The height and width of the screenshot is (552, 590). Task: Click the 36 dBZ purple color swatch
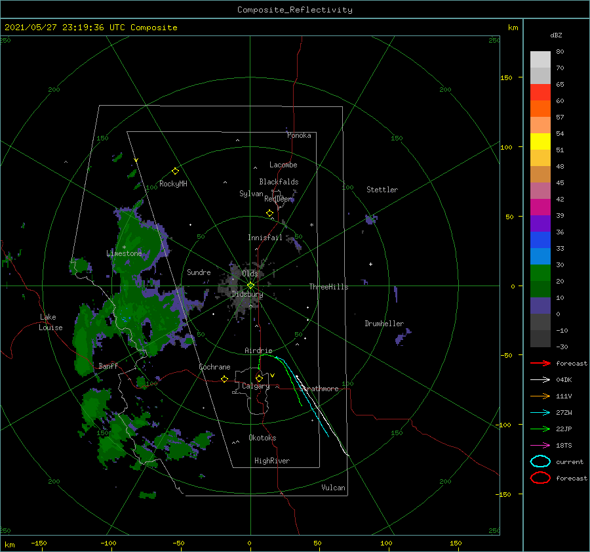click(540, 223)
